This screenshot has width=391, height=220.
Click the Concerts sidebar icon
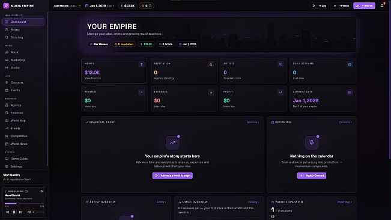click(7, 82)
